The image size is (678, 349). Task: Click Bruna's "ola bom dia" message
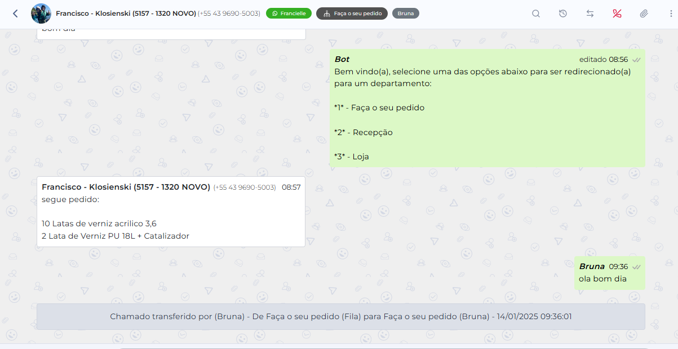(x=610, y=273)
